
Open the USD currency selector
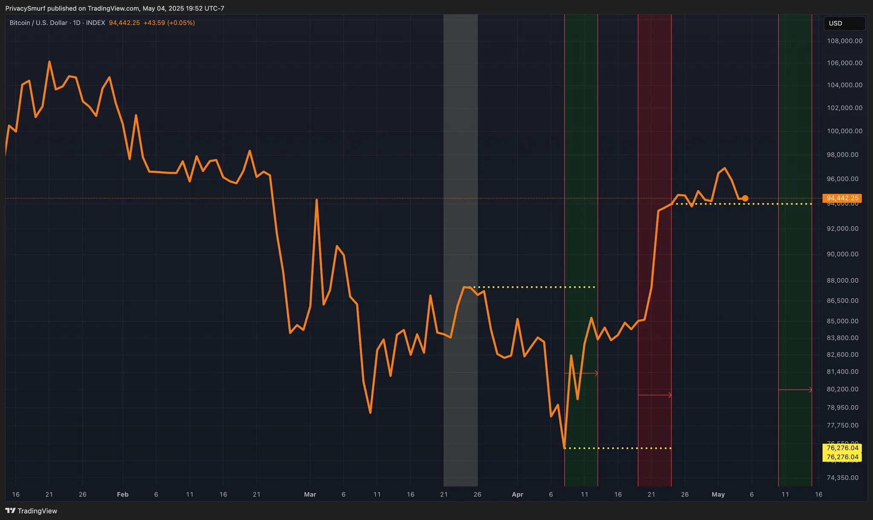point(844,23)
